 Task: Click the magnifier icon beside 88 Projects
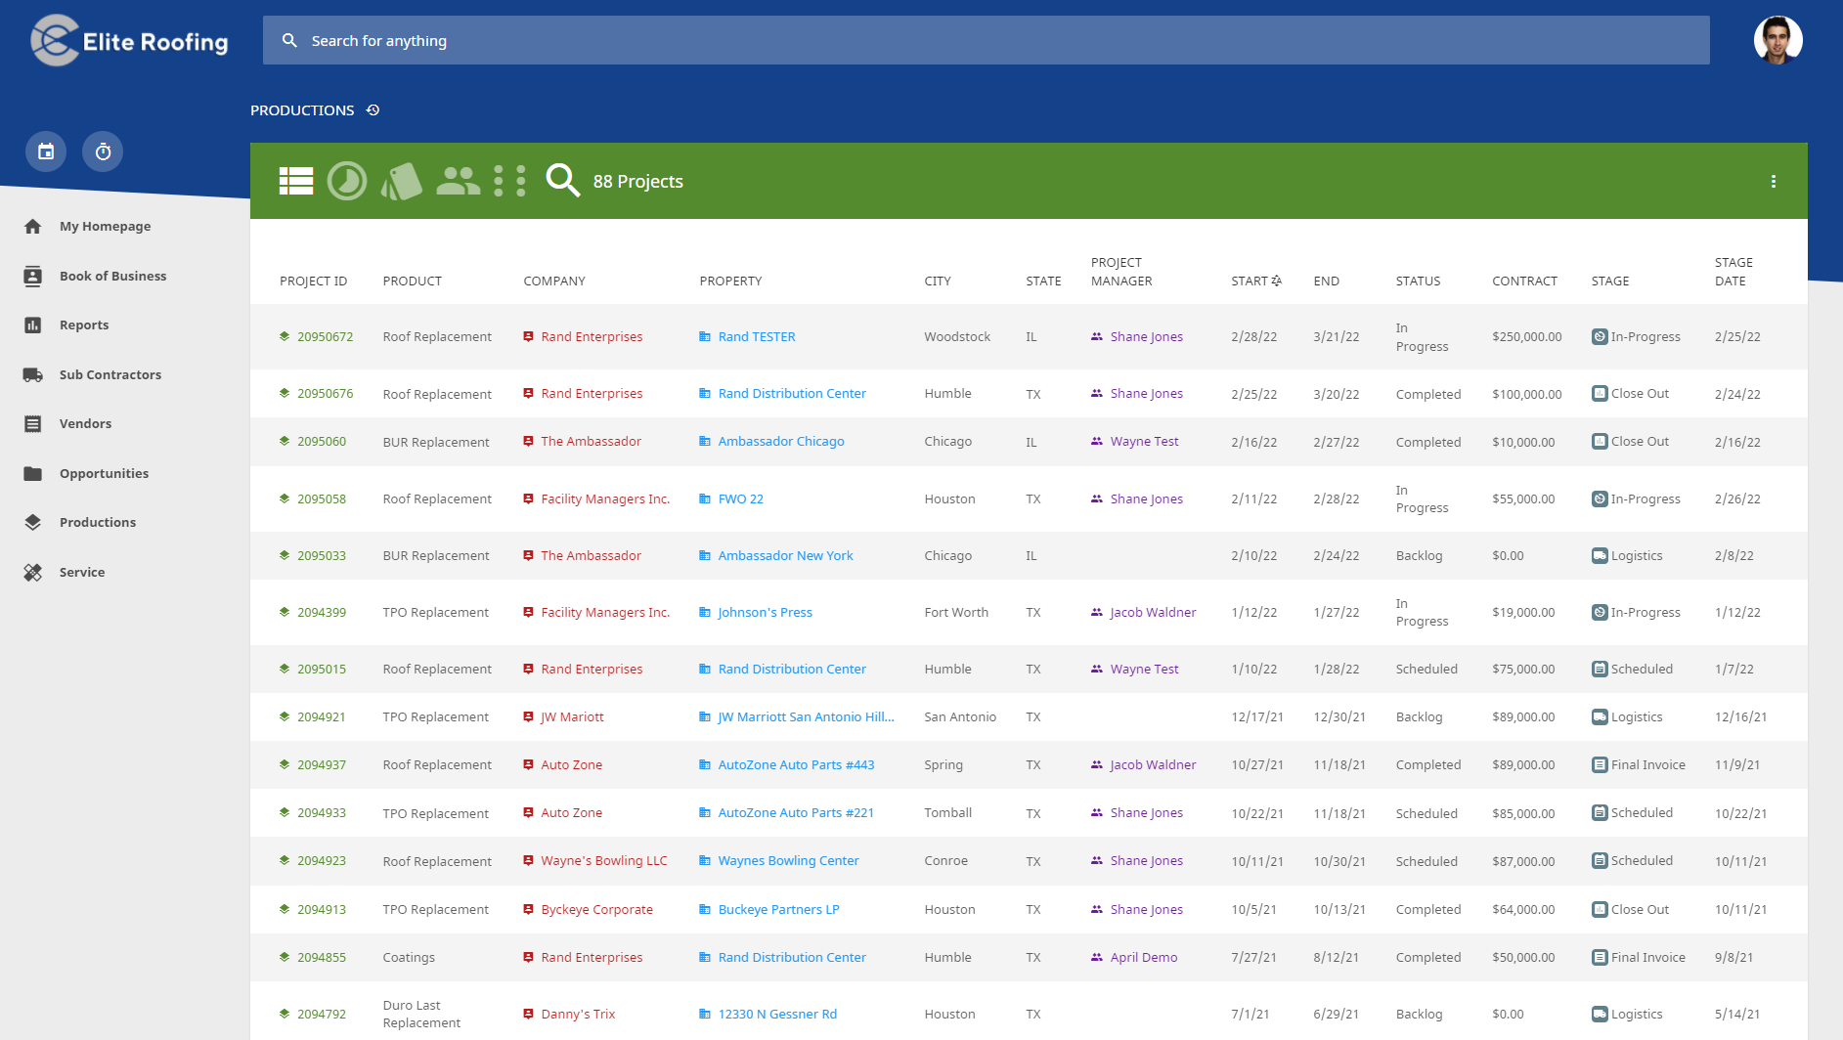click(562, 181)
